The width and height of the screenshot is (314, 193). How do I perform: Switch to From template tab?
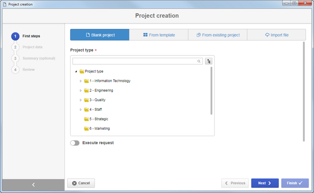pos(159,35)
